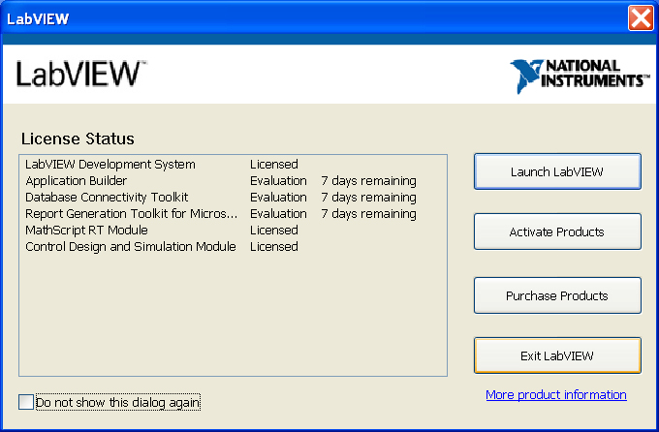The image size is (659, 432).
Task: Open the Activate Products dialog
Action: pyautogui.click(x=557, y=232)
